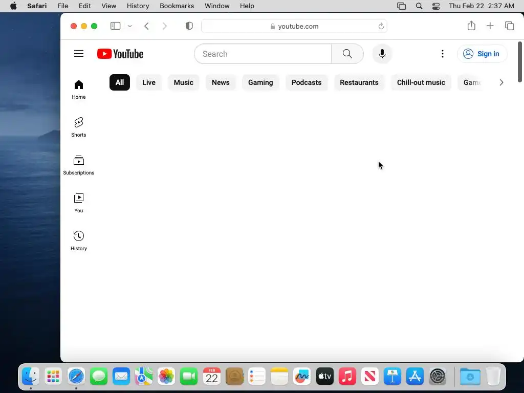Open Photos from the Dock
524x393 pixels.
[x=166, y=376]
